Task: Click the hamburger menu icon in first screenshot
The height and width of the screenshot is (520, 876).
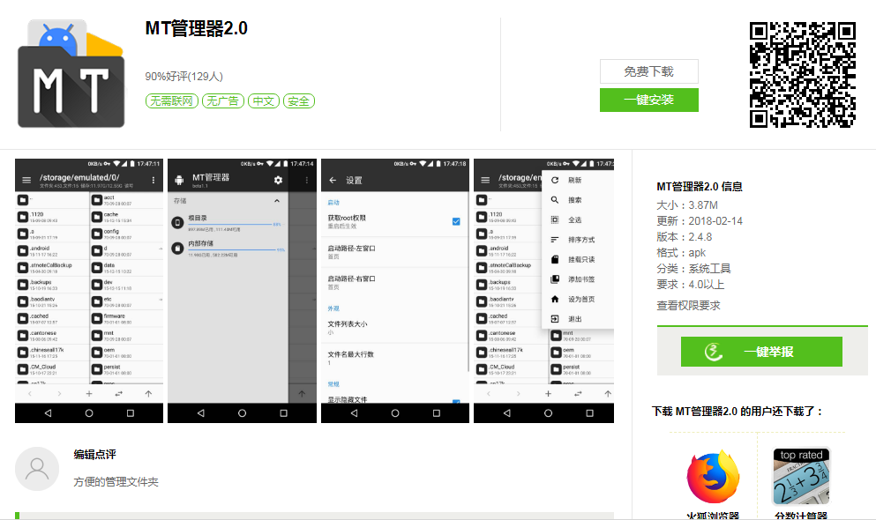Action: point(26,180)
